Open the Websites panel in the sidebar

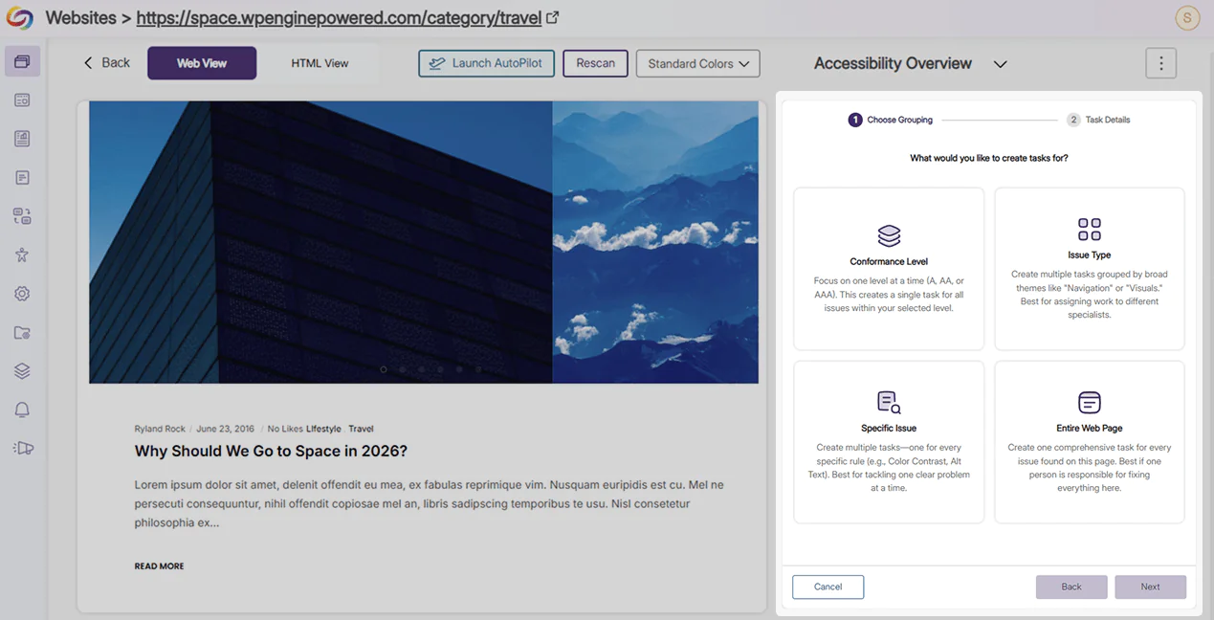point(21,60)
